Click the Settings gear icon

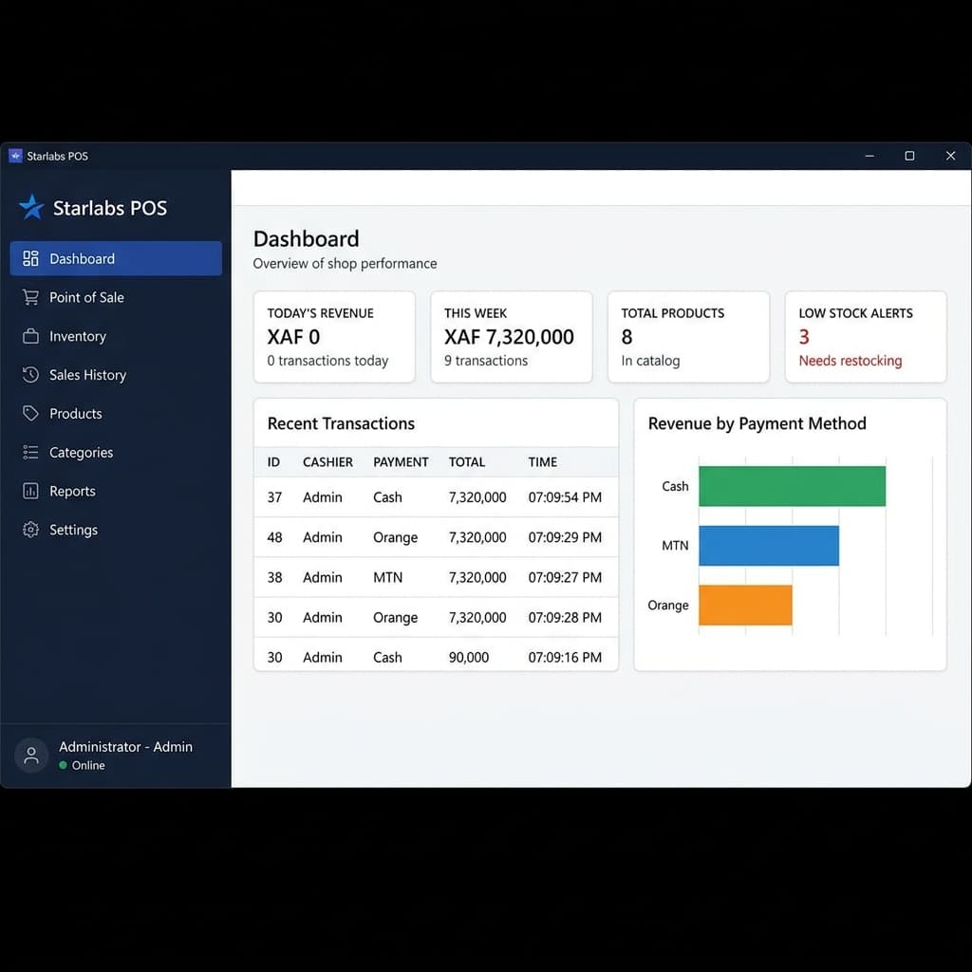[30, 530]
